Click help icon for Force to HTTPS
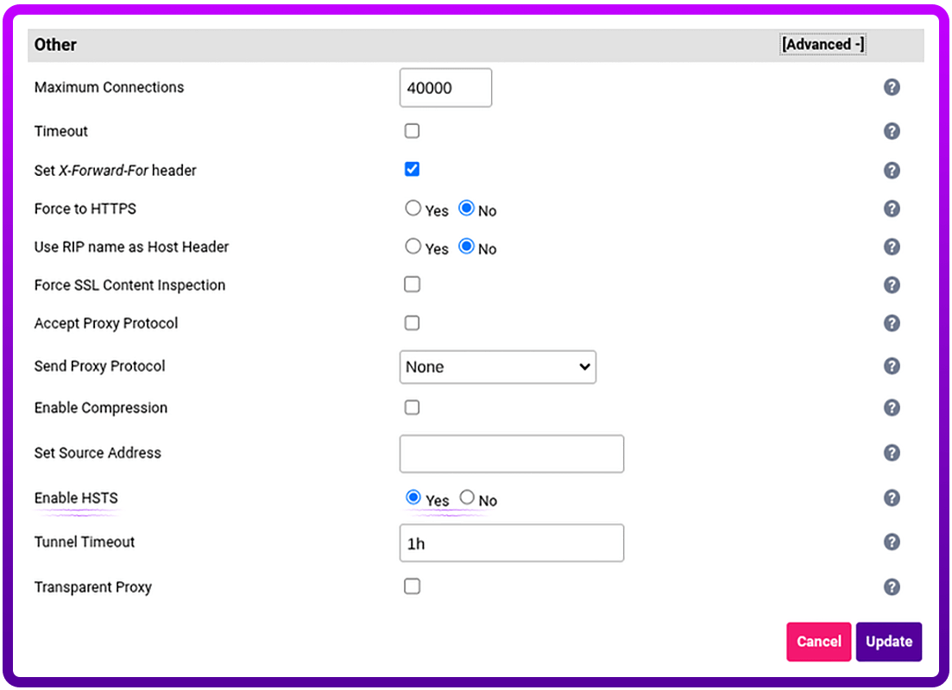This screenshot has height=690, width=952. click(892, 209)
